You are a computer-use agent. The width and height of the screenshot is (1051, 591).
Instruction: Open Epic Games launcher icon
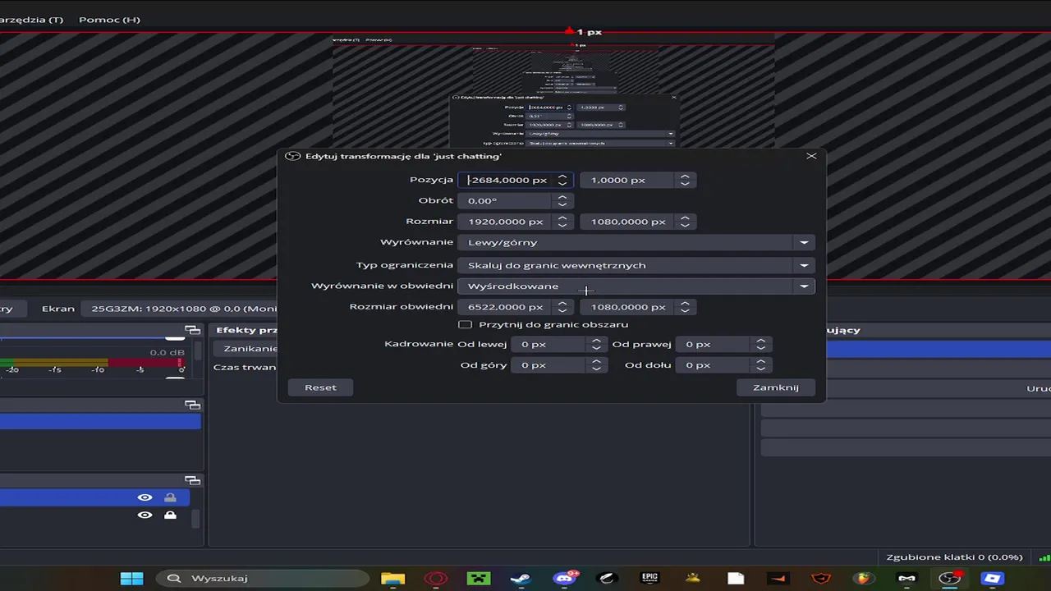(x=650, y=578)
